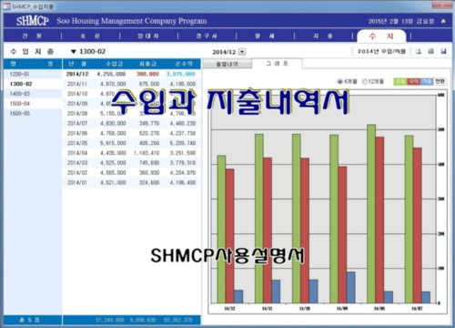Click the total income 57,249,000
The image size is (455, 328).
(109, 320)
